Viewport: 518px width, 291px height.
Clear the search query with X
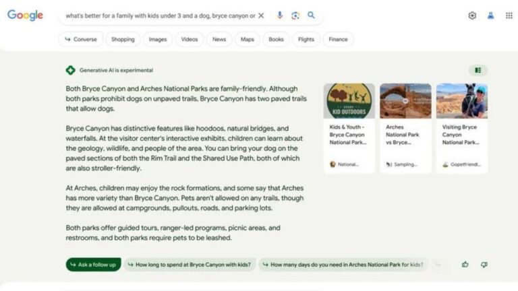[261, 15]
